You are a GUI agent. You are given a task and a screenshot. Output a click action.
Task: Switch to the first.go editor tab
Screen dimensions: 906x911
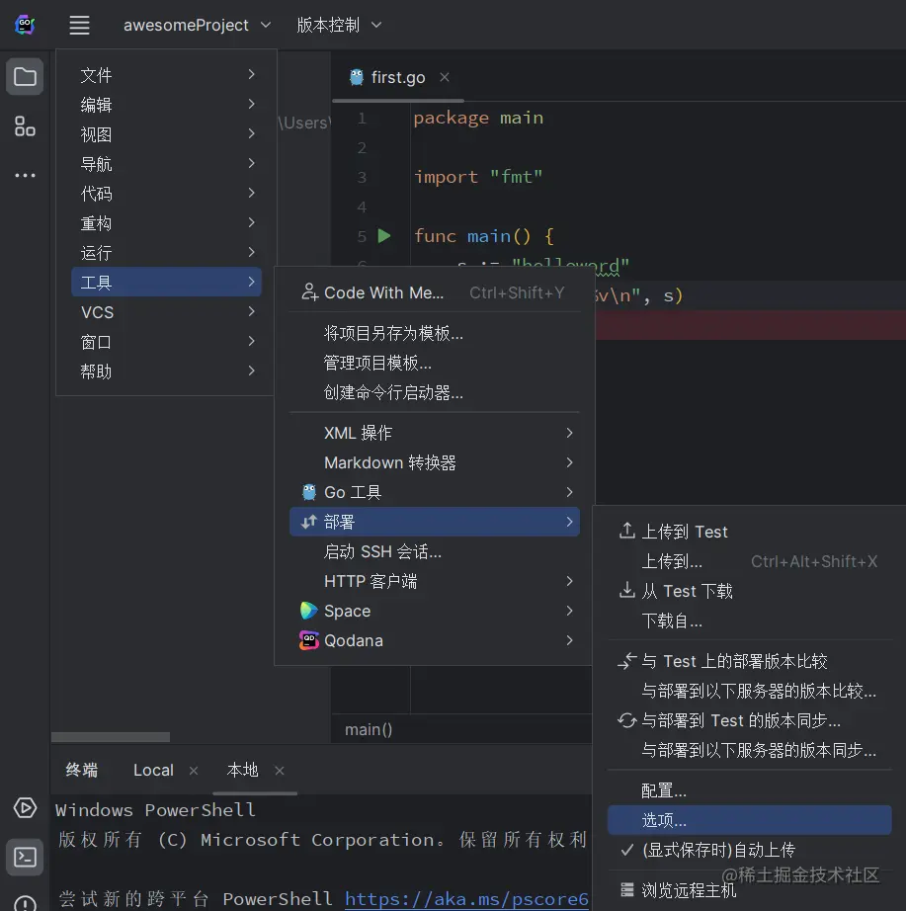pyautogui.click(x=398, y=77)
